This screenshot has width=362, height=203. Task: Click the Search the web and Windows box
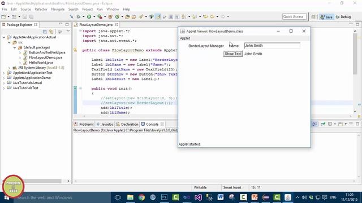62,197
